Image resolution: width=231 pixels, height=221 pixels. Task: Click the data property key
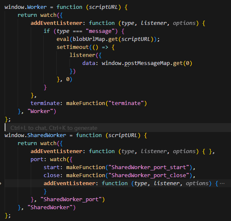[89, 63]
